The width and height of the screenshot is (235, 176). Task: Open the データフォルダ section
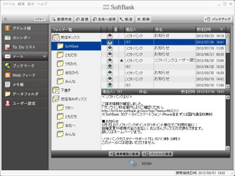pos(25,94)
